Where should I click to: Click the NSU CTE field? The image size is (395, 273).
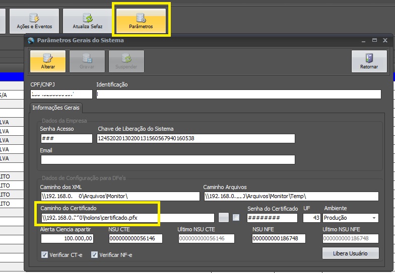coord(136,238)
